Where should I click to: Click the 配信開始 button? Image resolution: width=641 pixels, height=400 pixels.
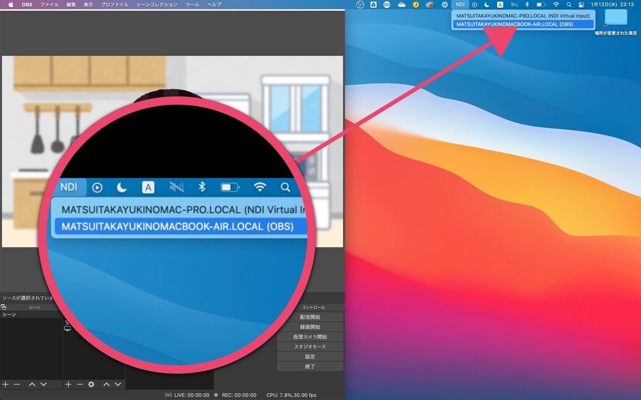(310, 317)
